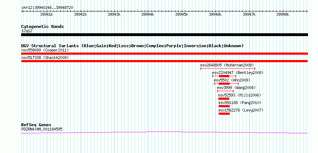Click the red glyph under esv2204947

224,76
